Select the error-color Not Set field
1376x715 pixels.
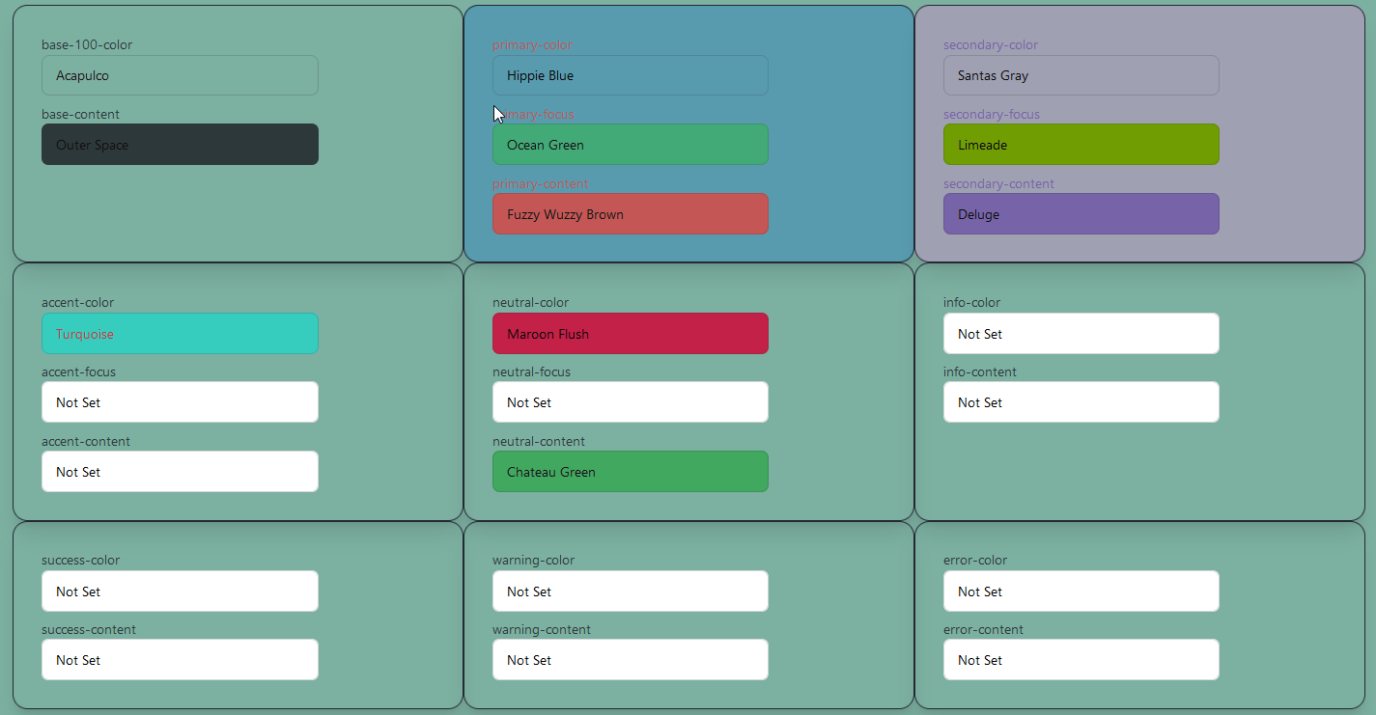1081,591
